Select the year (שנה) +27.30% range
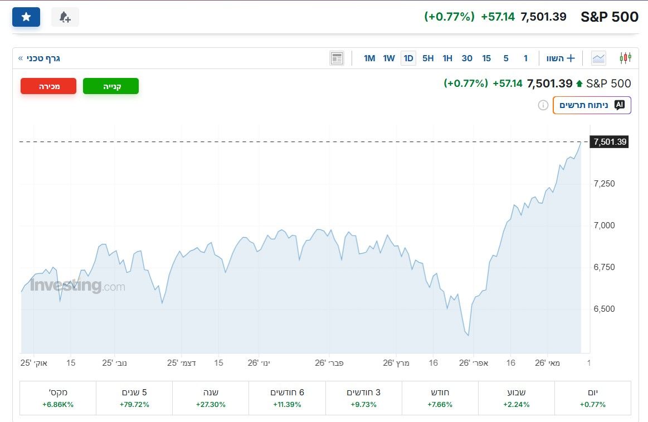This screenshot has width=648, height=422. pos(211,398)
